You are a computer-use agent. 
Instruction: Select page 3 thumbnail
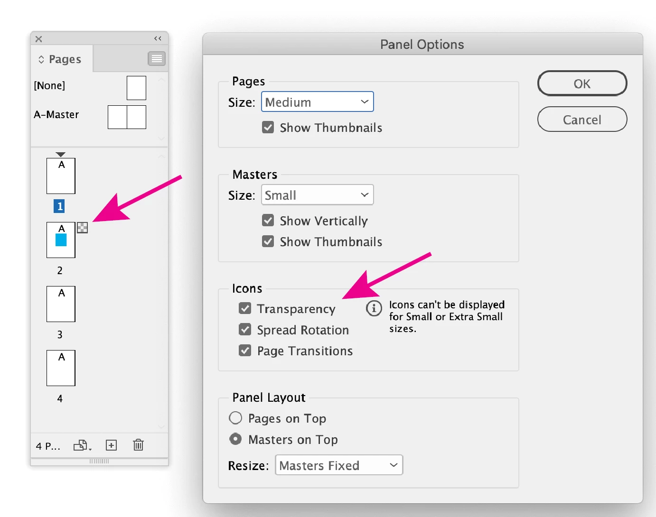(x=61, y=304)
